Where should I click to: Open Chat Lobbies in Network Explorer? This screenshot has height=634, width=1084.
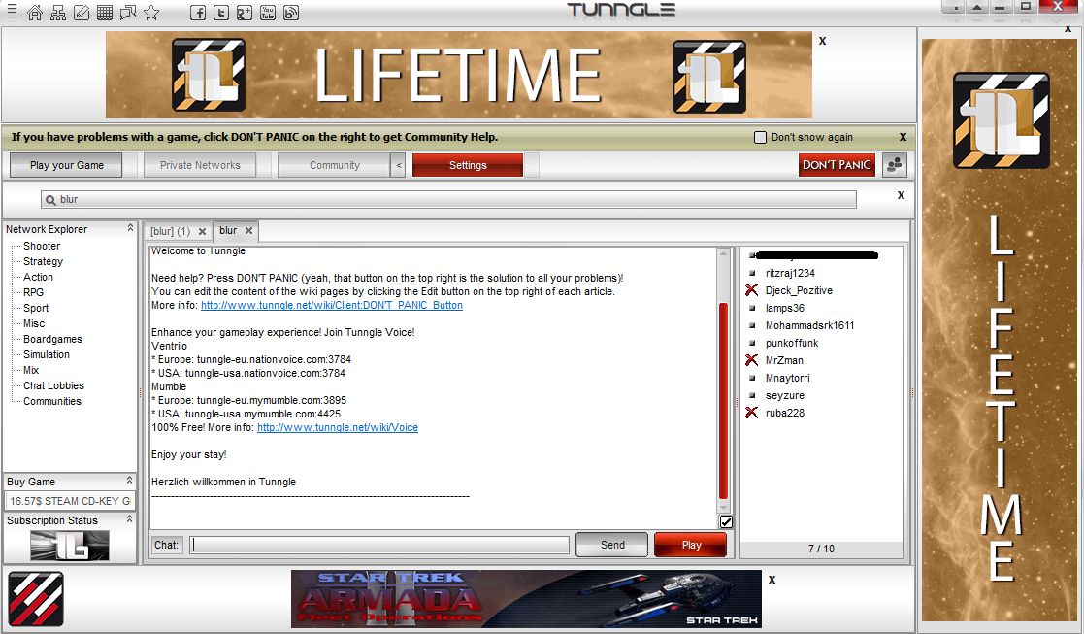[53, 385]
